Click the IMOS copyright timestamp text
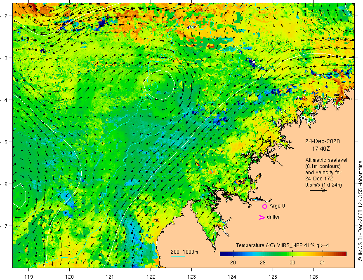This screenshot has width=363, height=280. pyautogui.click(x=360, y=211)
